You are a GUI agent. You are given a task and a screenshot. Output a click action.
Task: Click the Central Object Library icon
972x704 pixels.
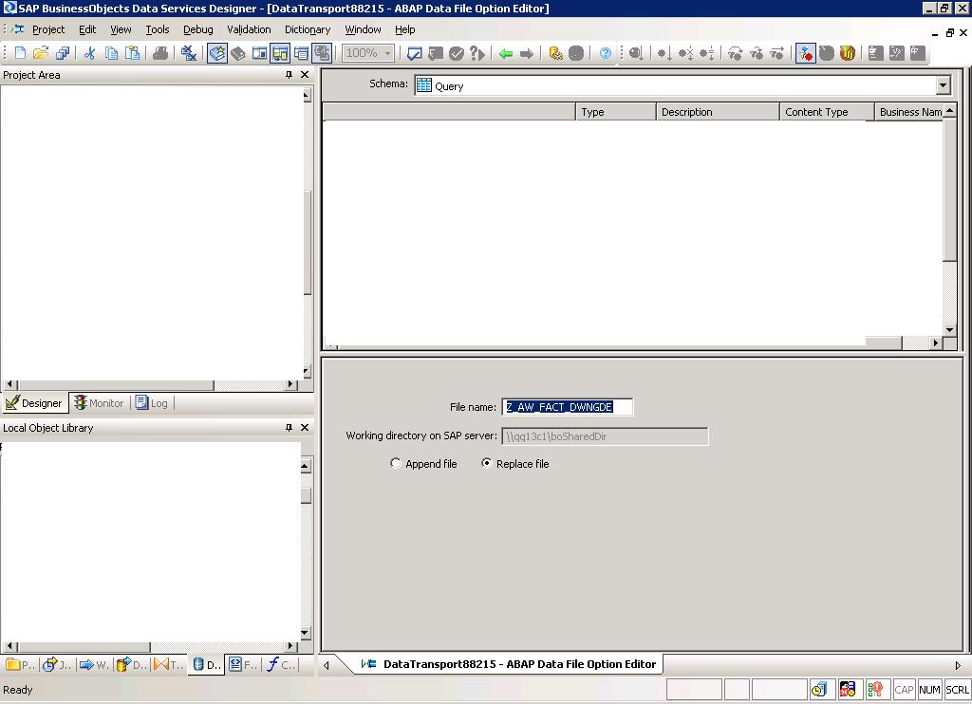[x=238, y=53]
